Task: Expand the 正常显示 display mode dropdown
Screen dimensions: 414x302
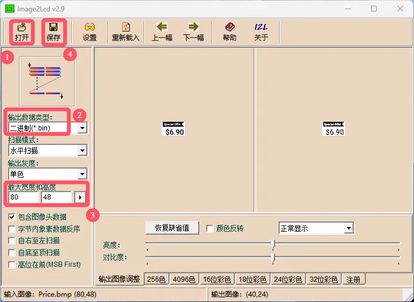Action: [x=348, y=228]
